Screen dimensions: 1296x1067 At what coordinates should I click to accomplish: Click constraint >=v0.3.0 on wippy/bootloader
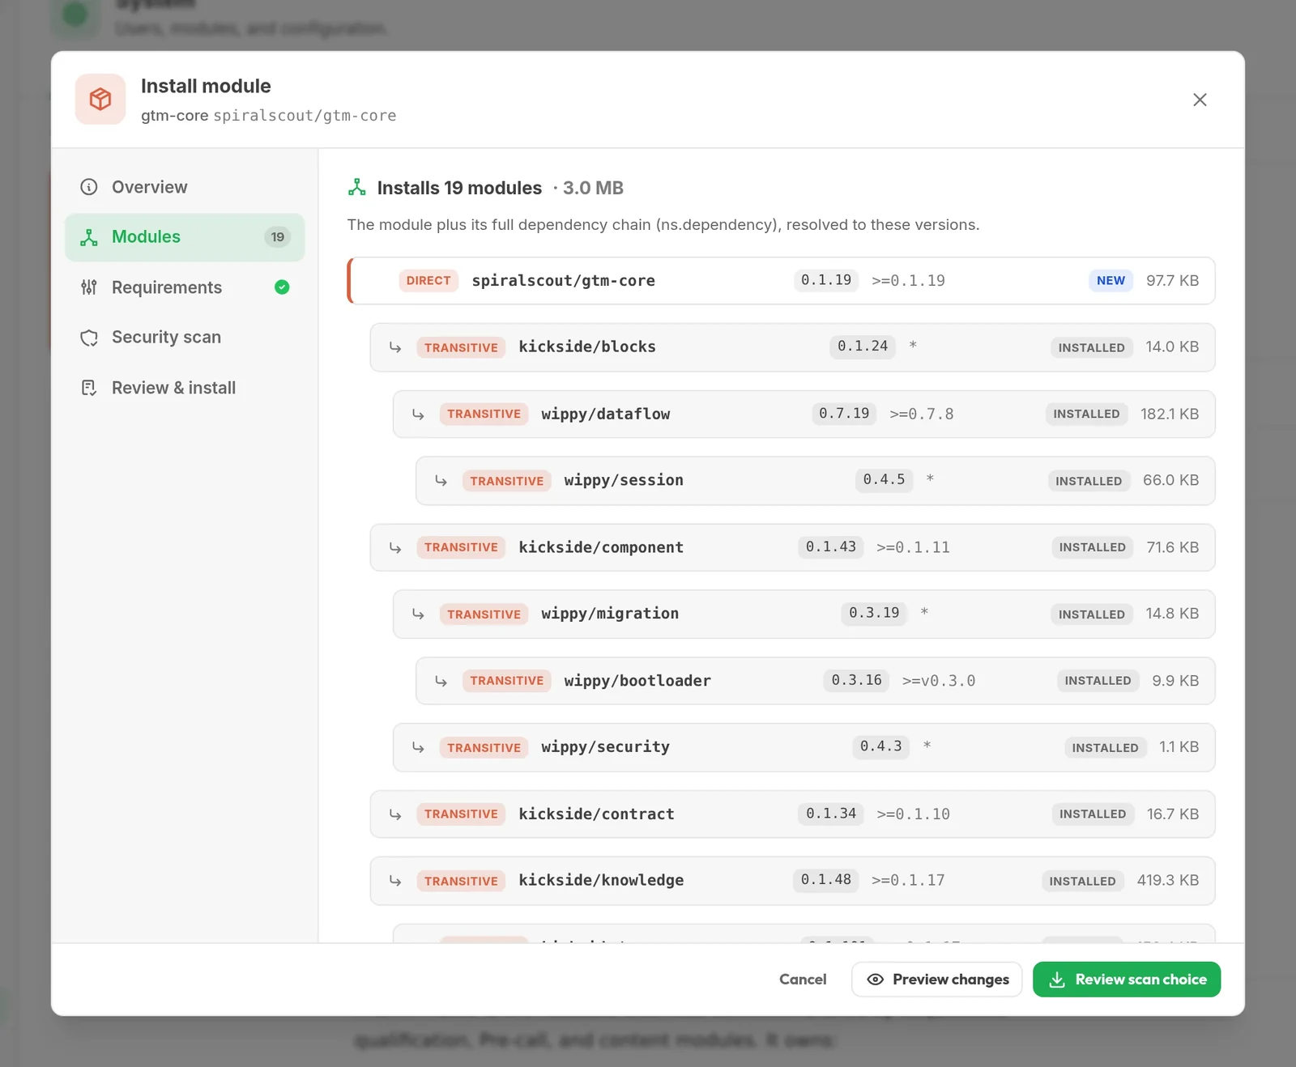click(939, 681)
